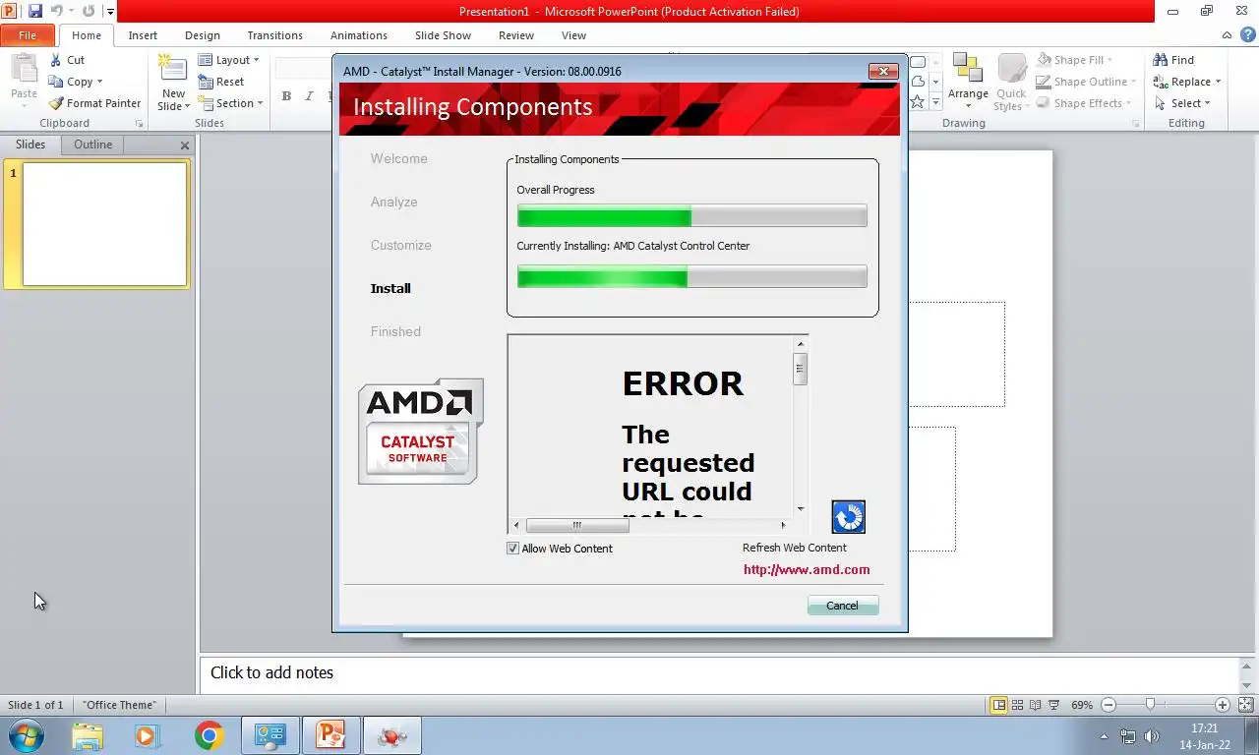This screenshot has height=755, width=1259.
Task: Open the File tab
Action: [x=28, y=35]
